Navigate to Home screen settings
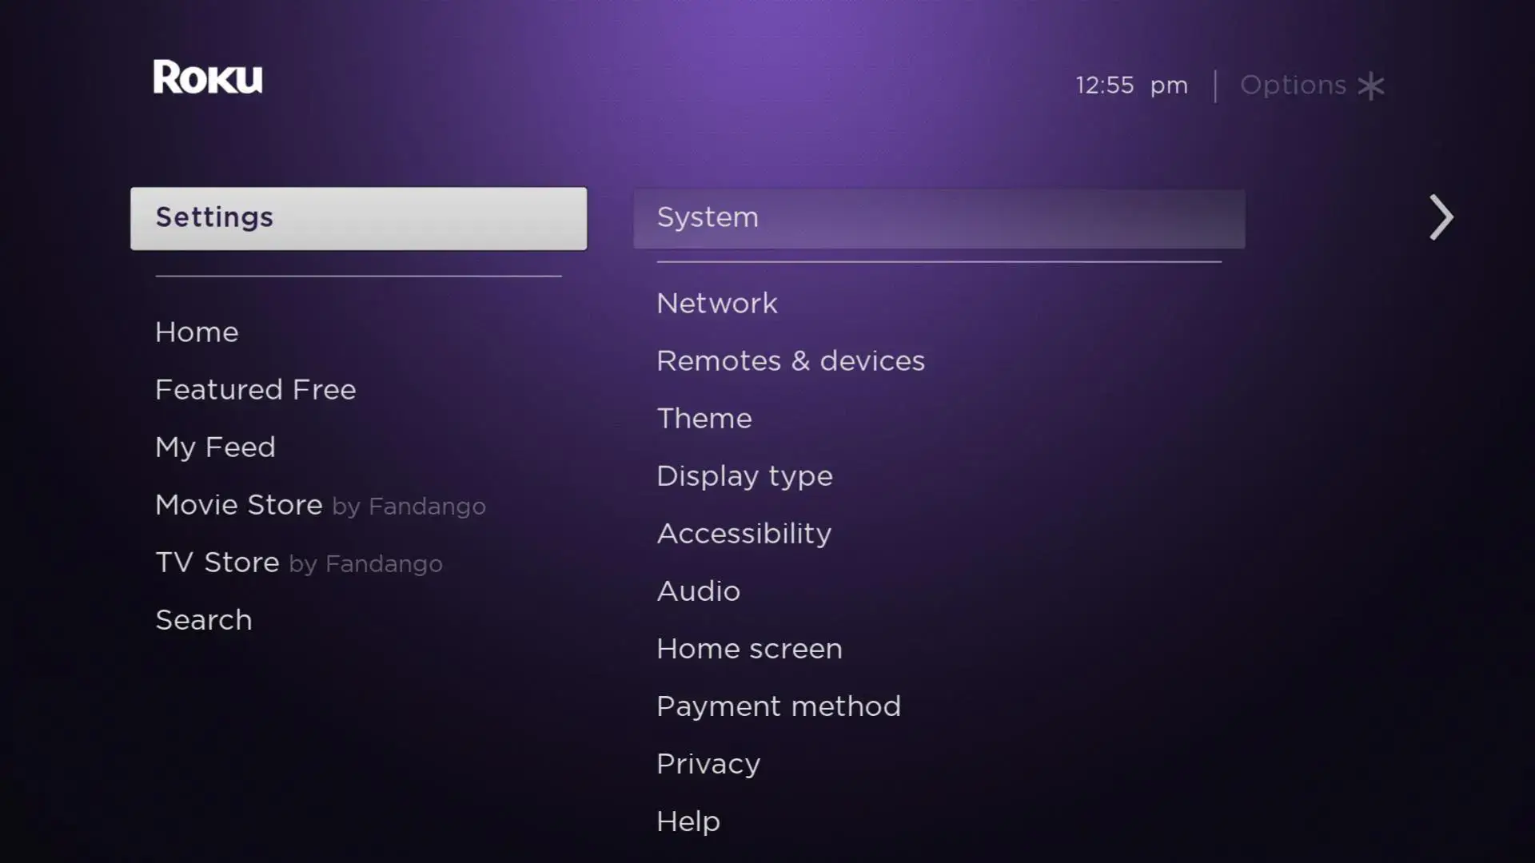Screen dimensions: 1535x863 750,648
